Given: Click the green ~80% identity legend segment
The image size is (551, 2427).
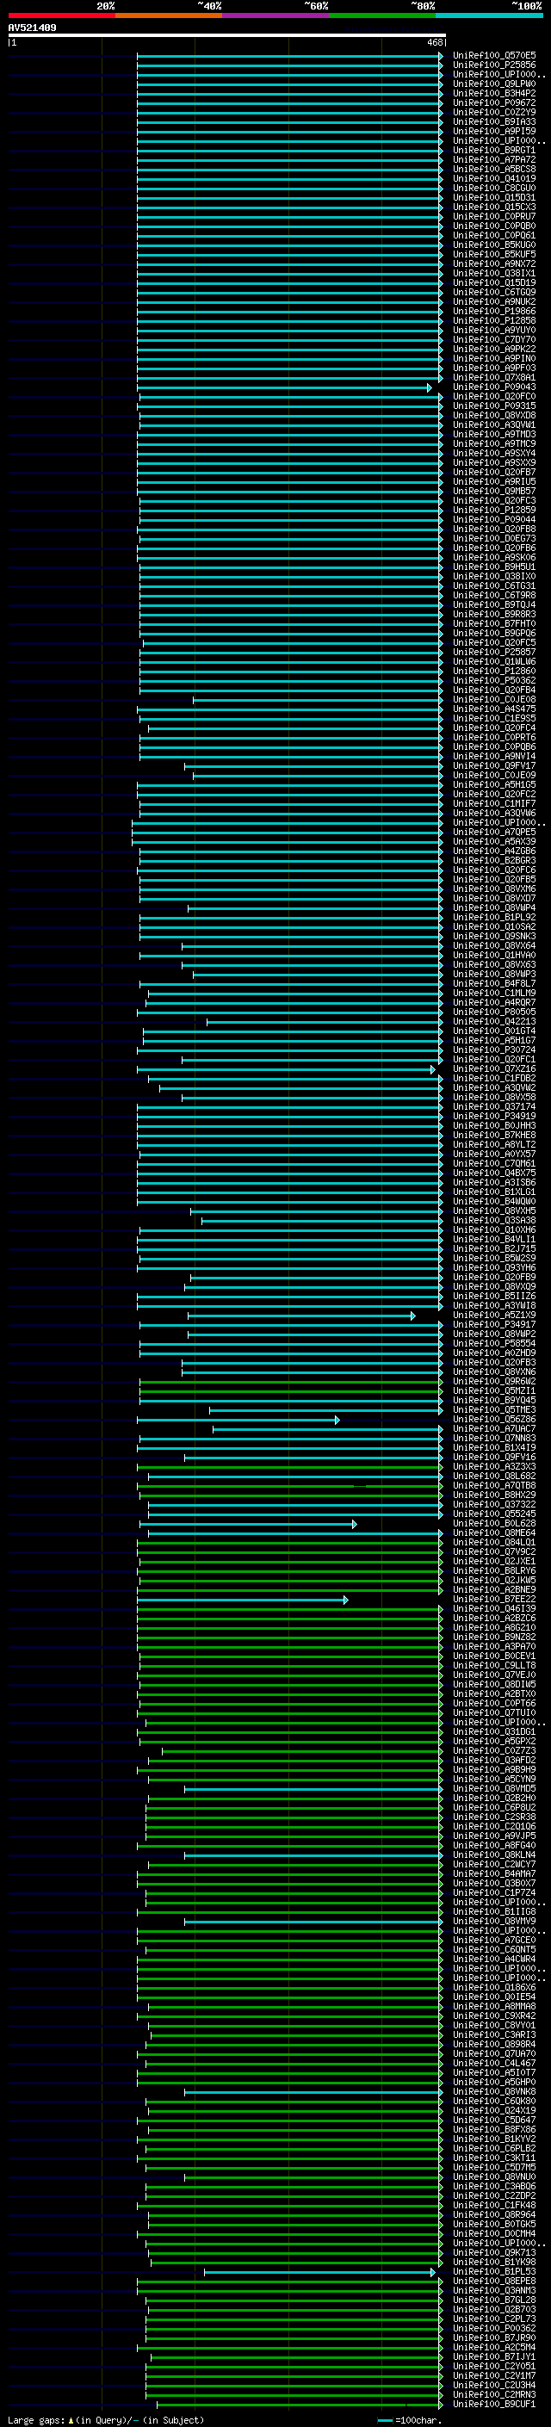Looking at the screenshot, I should (382, 15).
